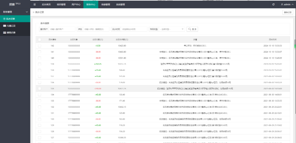The width and height of the screenshot is (296, 143).
Task: Open the admin user dropdown
Action: (288, 4)
